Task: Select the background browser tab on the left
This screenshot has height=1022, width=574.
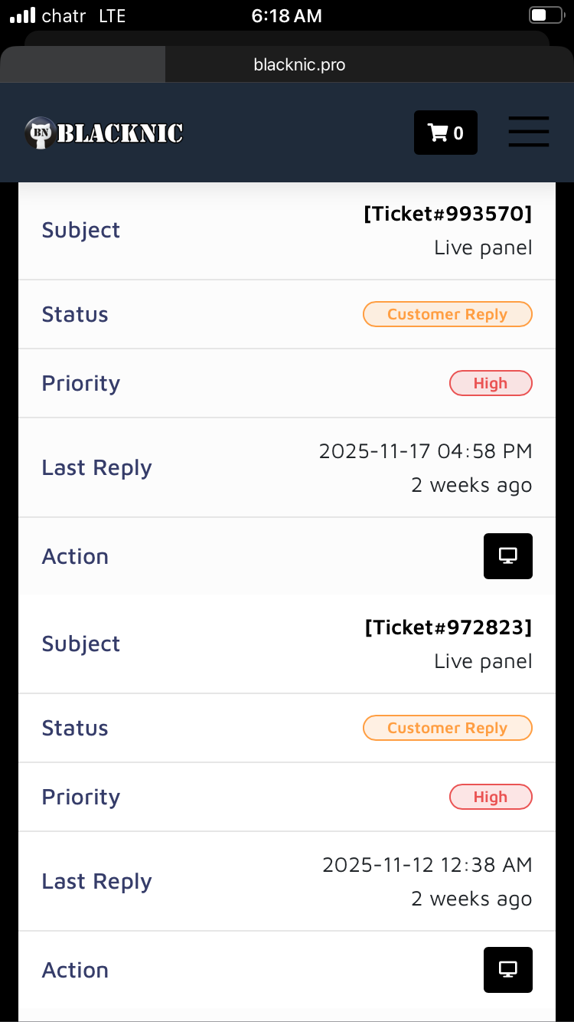Action: [83, 64]
